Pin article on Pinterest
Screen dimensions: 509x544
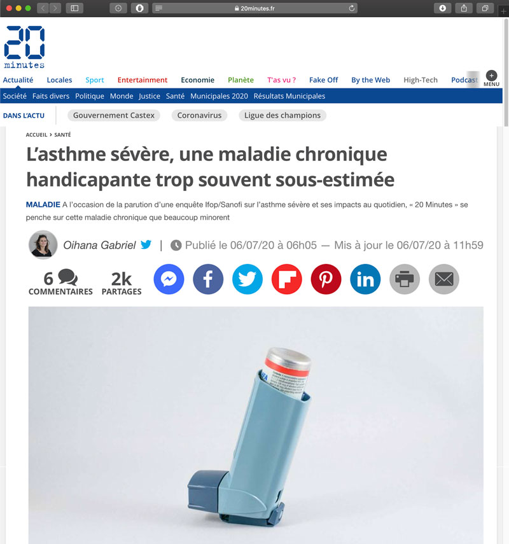[326, 279]
